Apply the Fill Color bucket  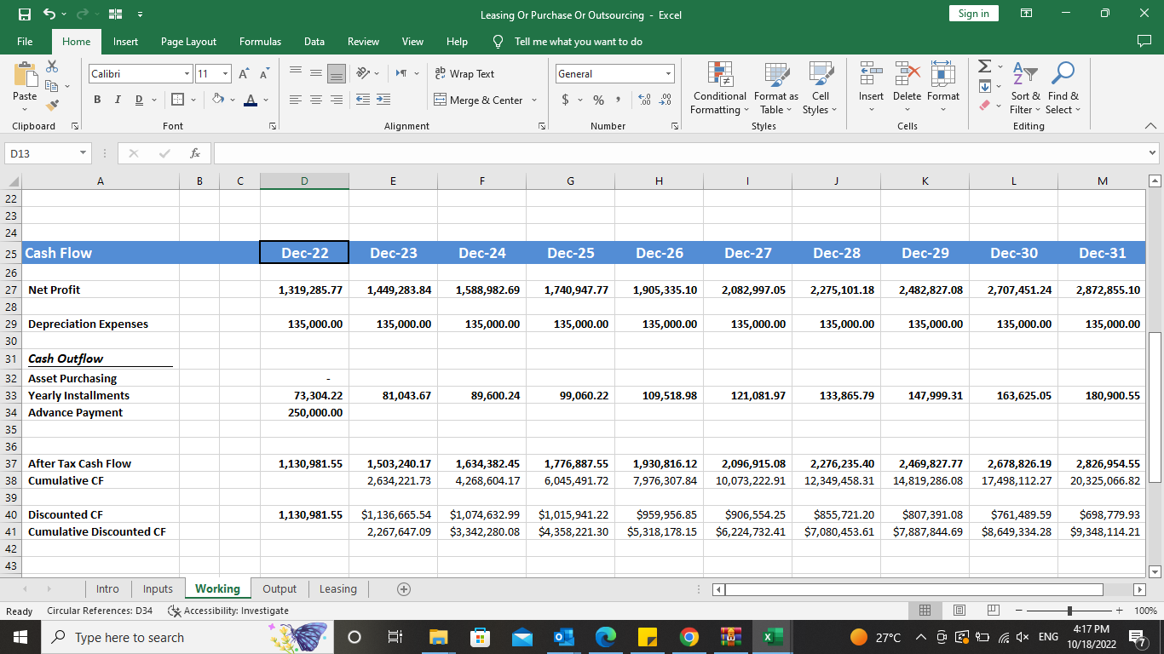coord(218,100)
